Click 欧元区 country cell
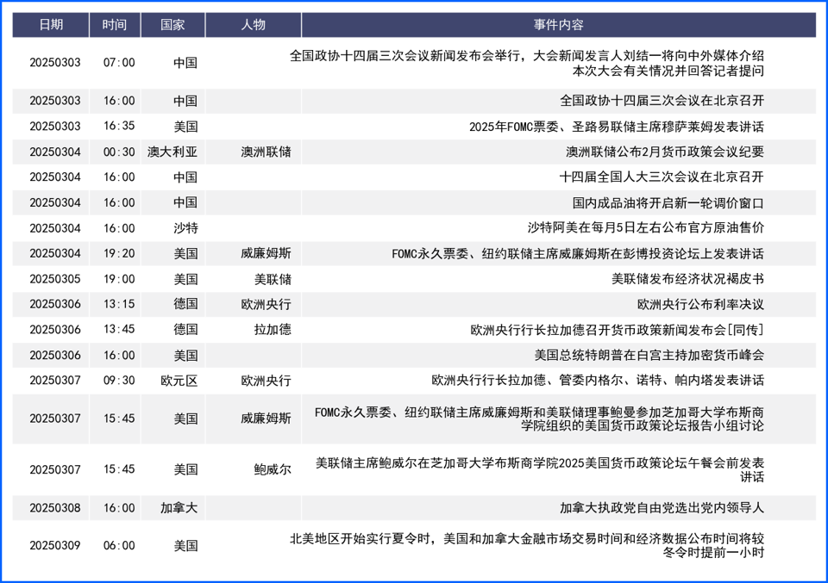 [179, 381]
